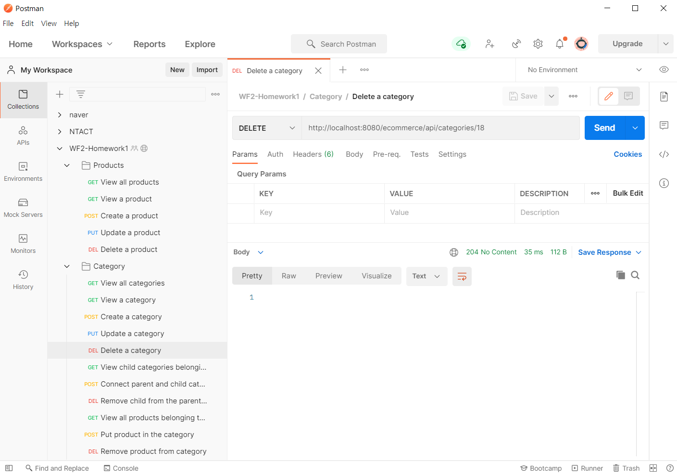
Task: Open the Help menu
Action: click(71, 24)
